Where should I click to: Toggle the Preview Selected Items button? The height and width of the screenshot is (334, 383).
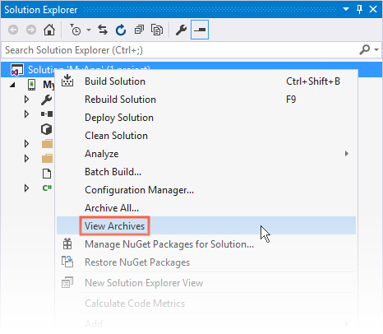pyautogui.click(x=200, y=30)
